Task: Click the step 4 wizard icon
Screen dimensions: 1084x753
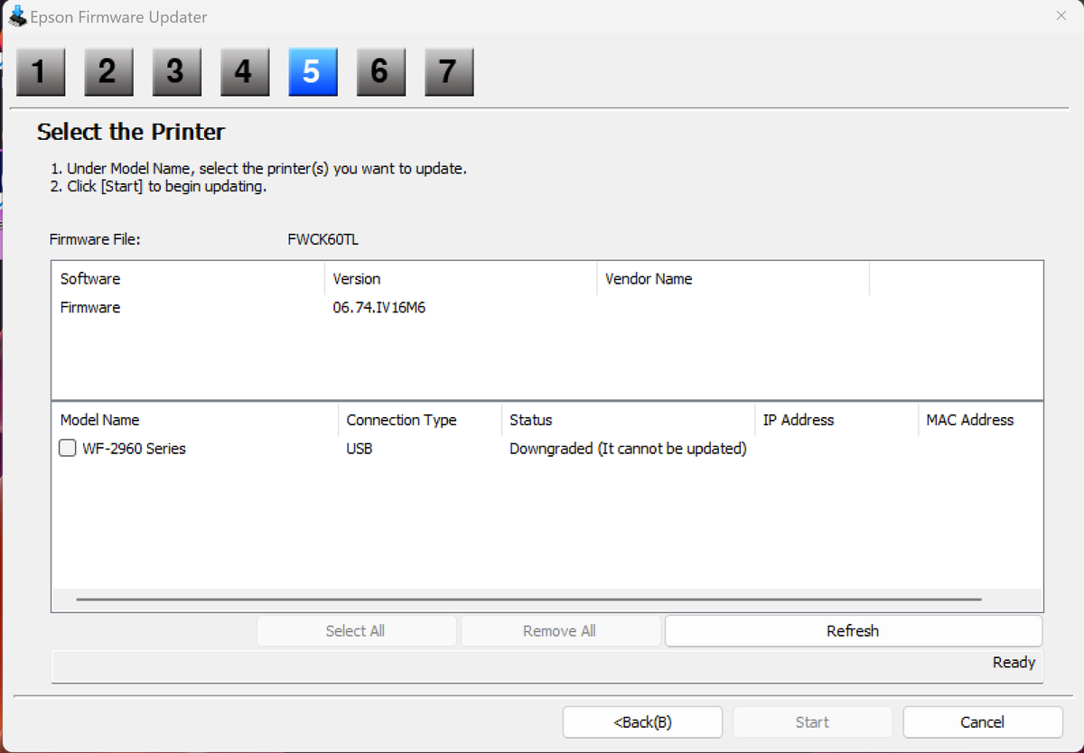Action: click(x=245, y=72)
